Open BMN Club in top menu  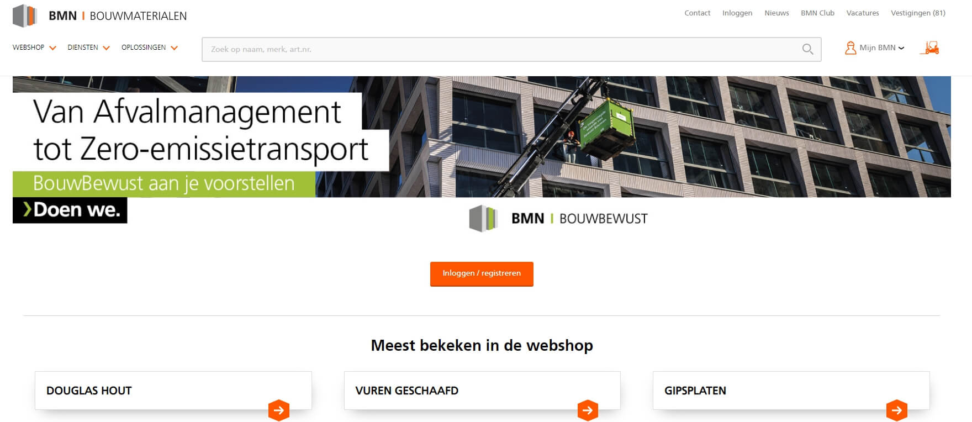(x=817, y=13)
